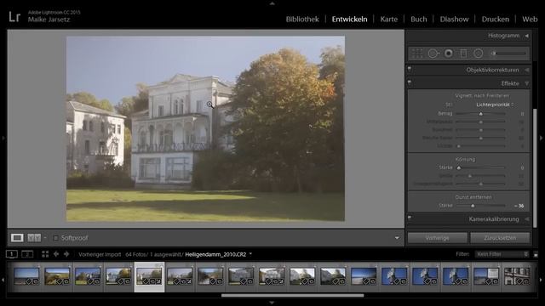Select the first filmstrip thumbnail
The height and width of the screenshot is (306, 545).
[26, 276]
